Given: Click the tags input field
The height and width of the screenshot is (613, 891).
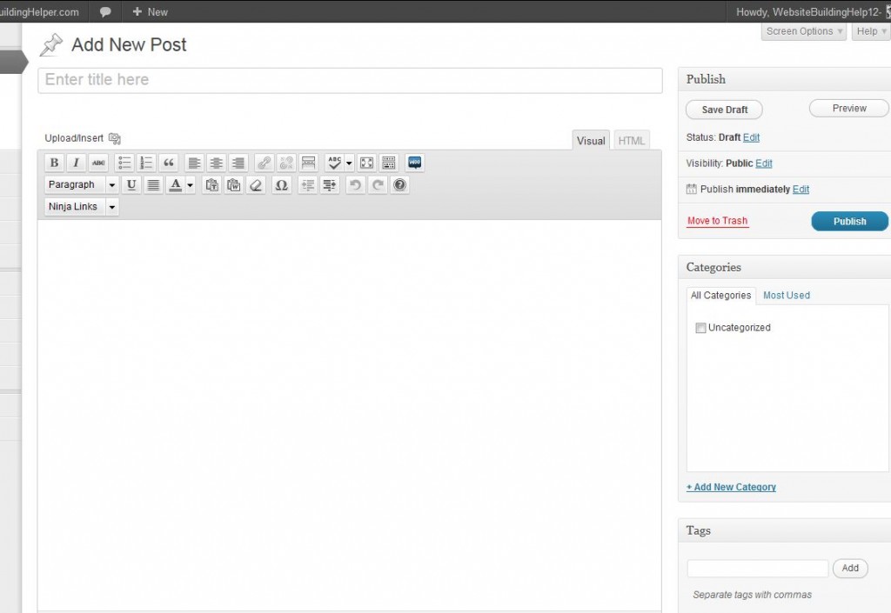Looking at the screenshot, I should pos(758,568).
